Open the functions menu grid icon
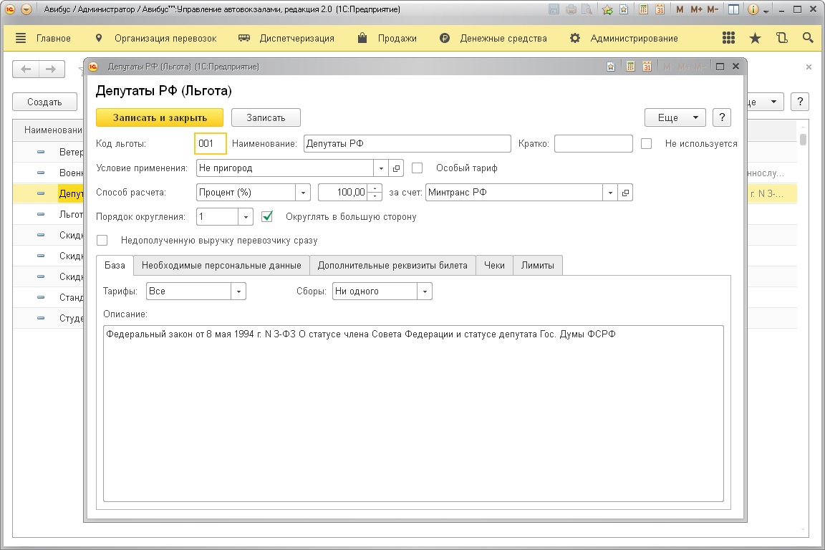This screenshot has width=825, height=550. coord(729,38)
